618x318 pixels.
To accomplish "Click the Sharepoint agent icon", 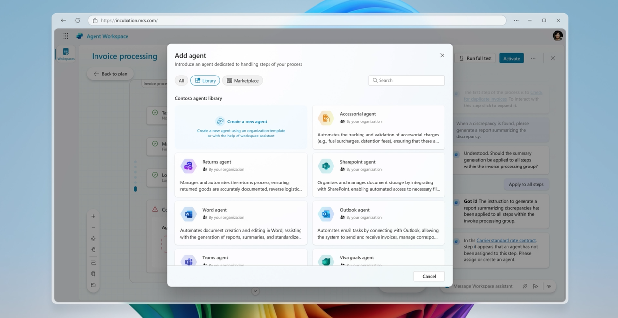I will 326,166.
